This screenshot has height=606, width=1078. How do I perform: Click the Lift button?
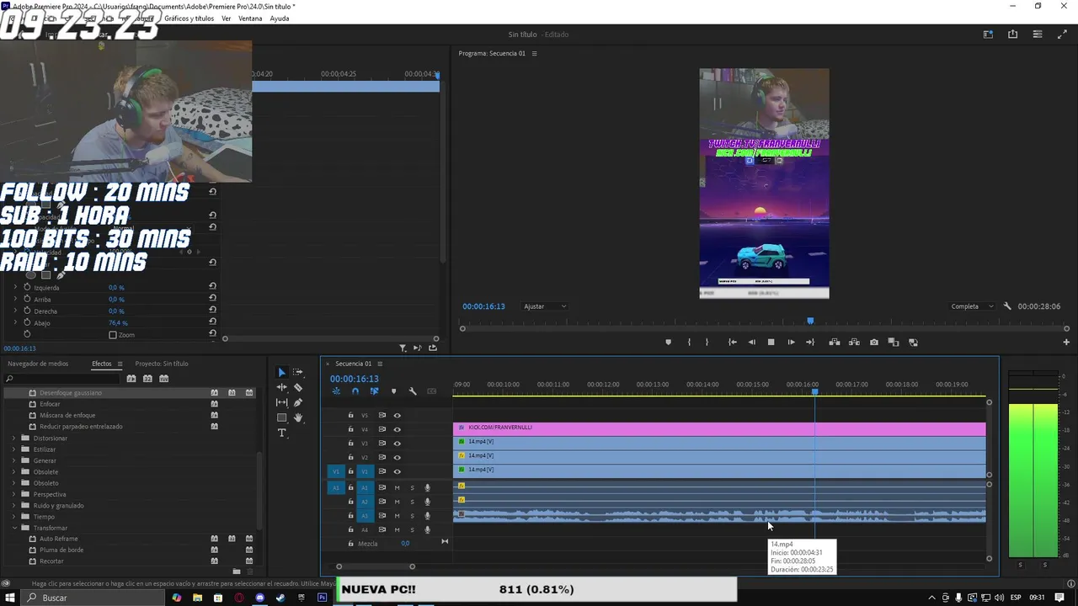point(835,343)
